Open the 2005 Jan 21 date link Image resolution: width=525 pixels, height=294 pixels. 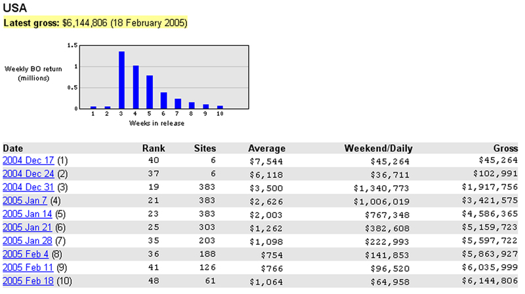point(27,227)
